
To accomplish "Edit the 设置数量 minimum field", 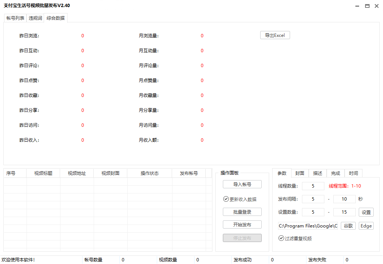I will click(313, 212).
